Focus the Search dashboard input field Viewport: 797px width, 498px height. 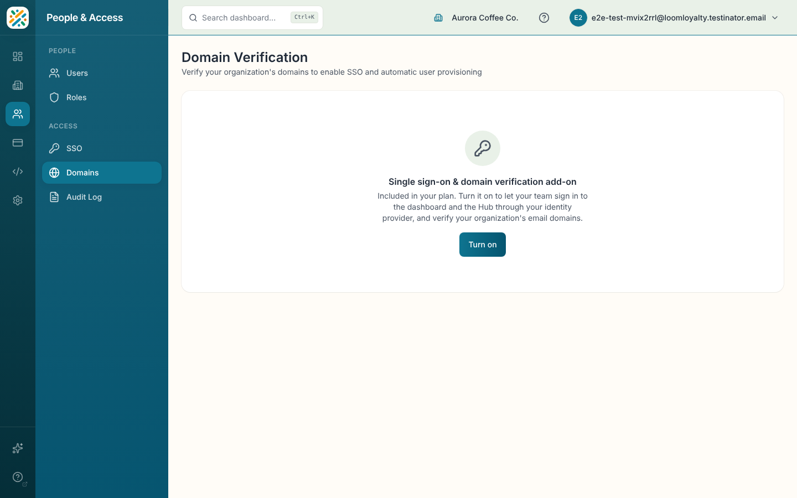[x=252, y=18]
